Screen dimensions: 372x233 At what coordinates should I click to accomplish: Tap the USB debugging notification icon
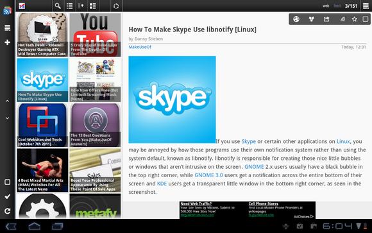[x=286, y=226]
